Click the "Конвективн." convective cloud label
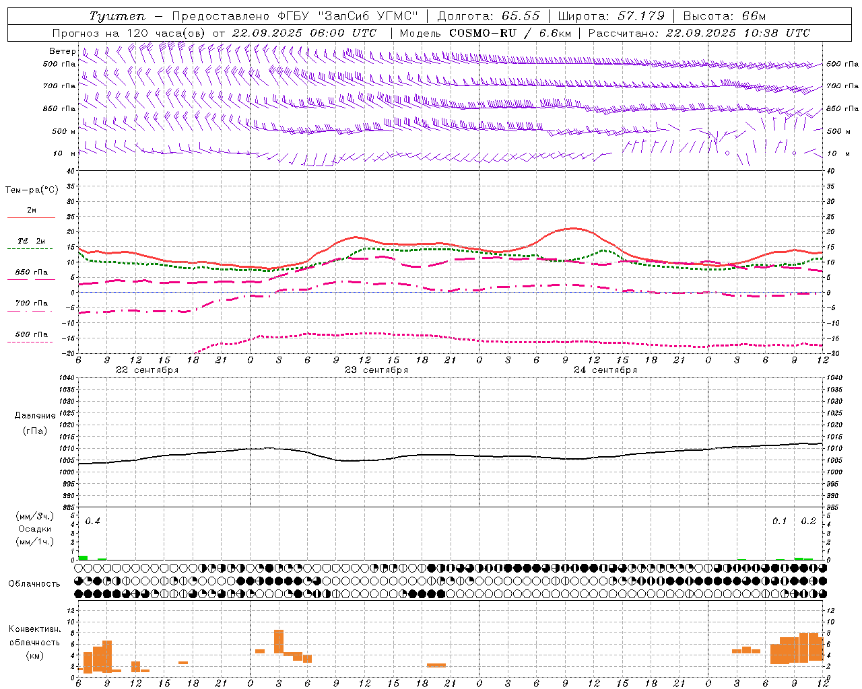Screen dimensions: 862x689 [34, 629]
